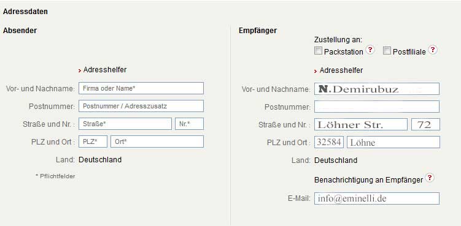Focus the sender Straße field
Screen dimensions: 461x226
[125, 124]
